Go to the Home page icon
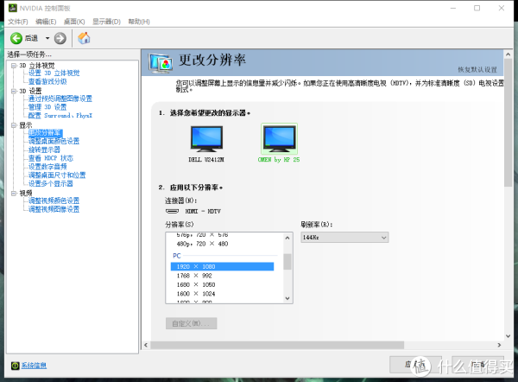 point(85,38)
